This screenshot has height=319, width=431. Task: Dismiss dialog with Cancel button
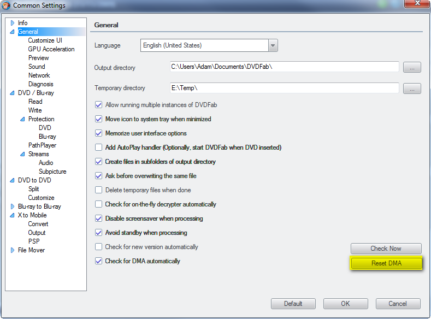point(398,304)
